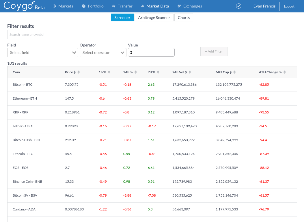Click XRP market cap 9,483,449,688
This screenshot has height=222, width=304.
(x=227, y=112)
